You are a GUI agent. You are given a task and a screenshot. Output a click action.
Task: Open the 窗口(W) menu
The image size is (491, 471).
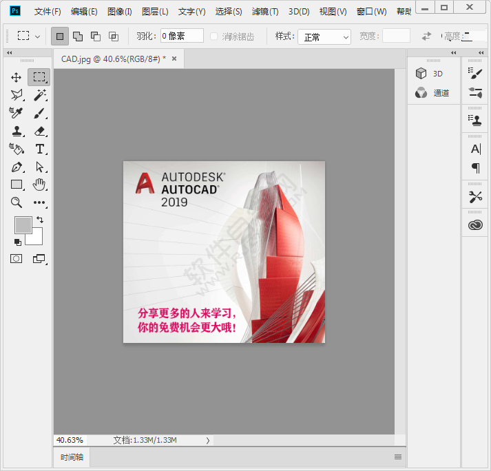pos(371,12)
